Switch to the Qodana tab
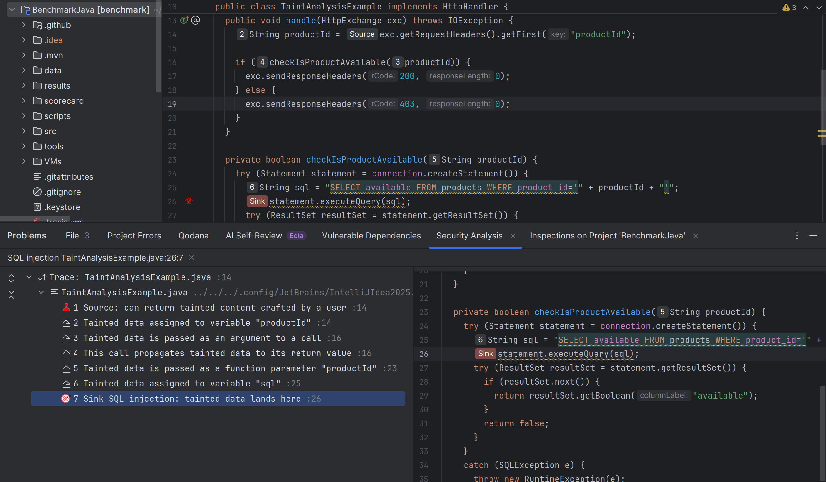Screen dimensions: 826x482 click(194, 235)
